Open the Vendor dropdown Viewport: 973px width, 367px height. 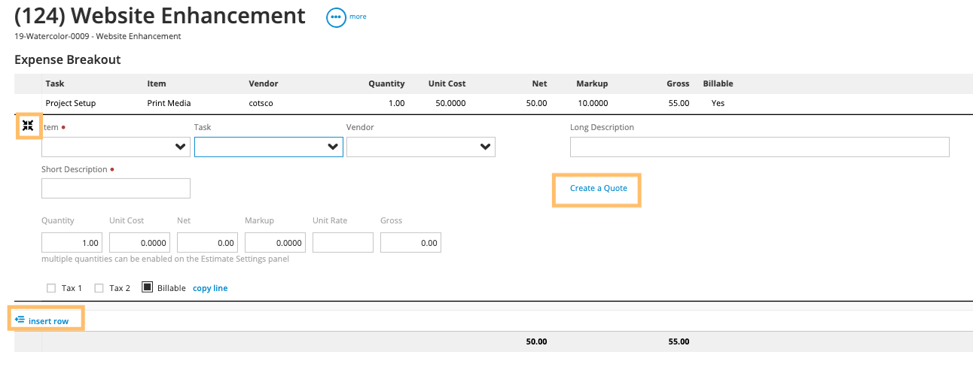coord(420,147)
